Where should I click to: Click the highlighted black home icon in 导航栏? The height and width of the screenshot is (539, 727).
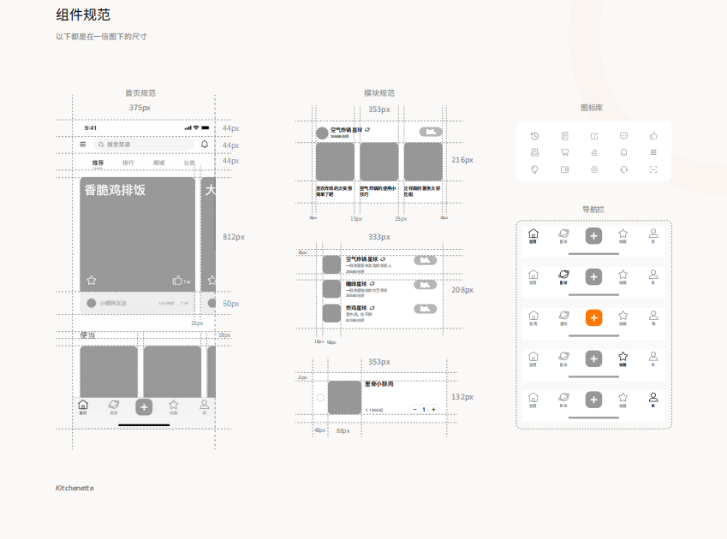pos(533,234)
